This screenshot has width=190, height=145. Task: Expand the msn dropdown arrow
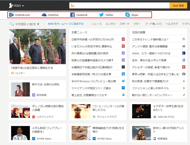[x=23, y=6]
